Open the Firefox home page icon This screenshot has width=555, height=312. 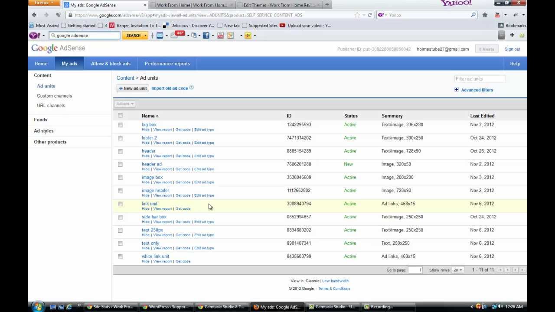tap(485, 15)
